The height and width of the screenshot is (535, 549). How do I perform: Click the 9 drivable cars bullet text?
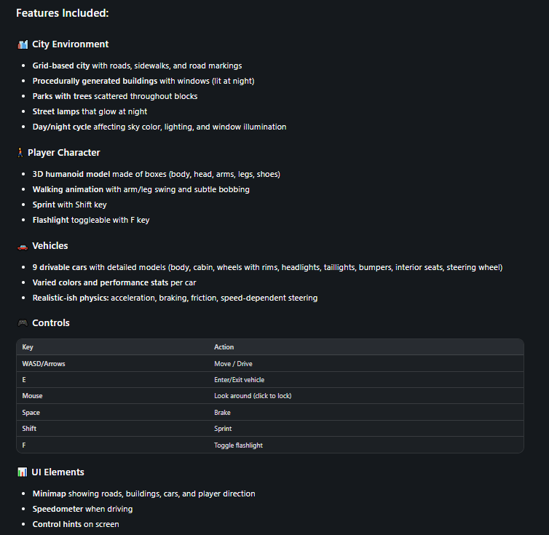(267, 268)
